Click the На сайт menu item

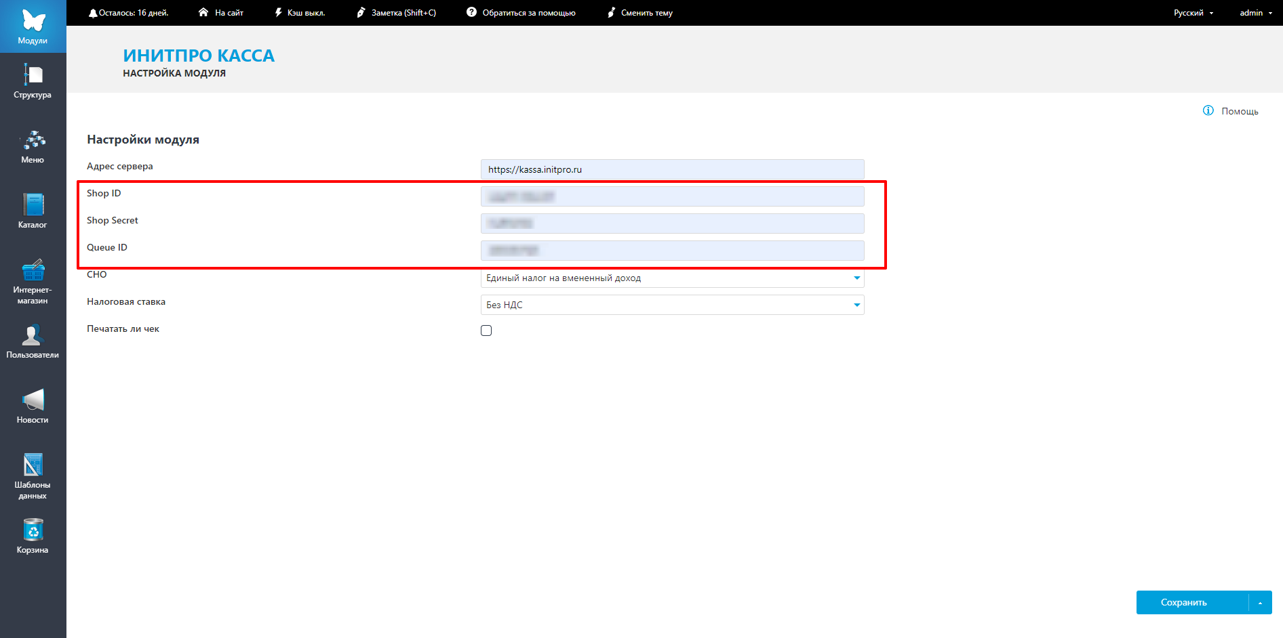click(229, 13)
